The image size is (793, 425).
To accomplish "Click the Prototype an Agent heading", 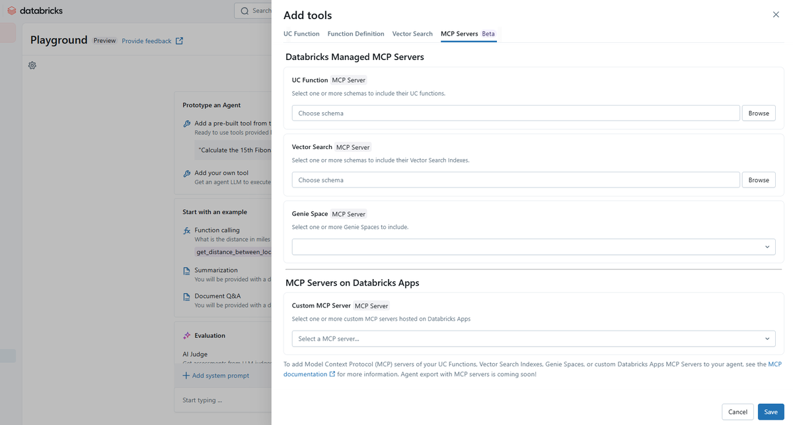I will coord(211,105).
